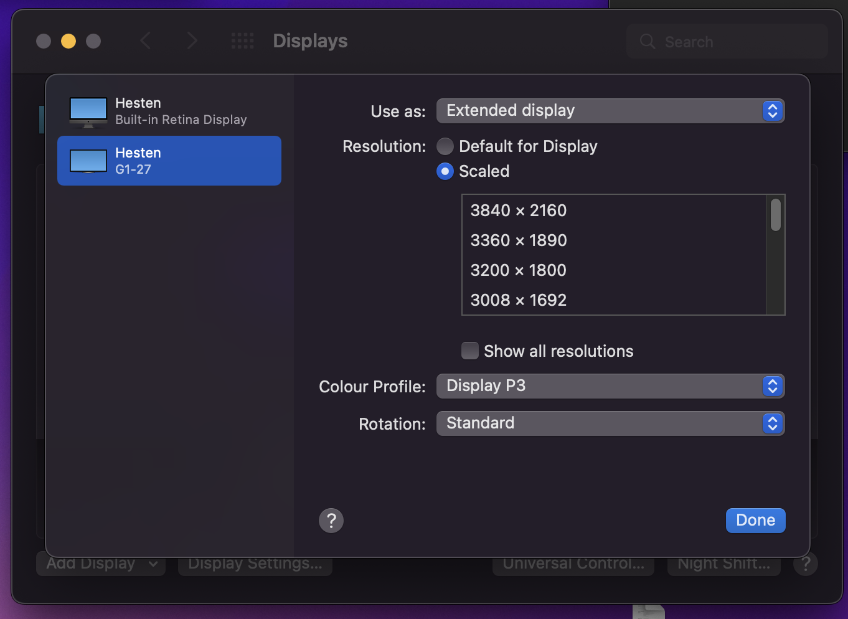The width and height of the screenshot is (848, 619).
Task: Open the Use as dropdown
Action: coord(610,111)
